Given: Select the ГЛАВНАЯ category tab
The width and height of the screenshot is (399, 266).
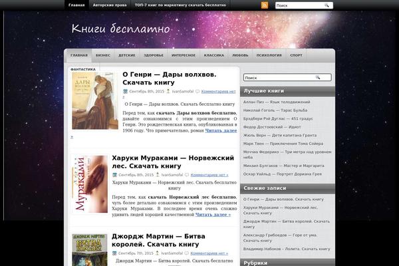Looking at the screenshot, I should click(79, 55).
